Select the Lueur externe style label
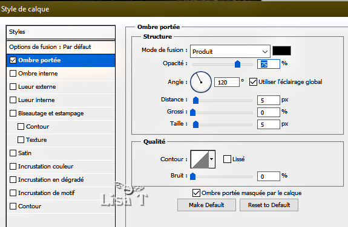Image resolution: width=348 pixels, height=227 pixels. click(37, 87)
